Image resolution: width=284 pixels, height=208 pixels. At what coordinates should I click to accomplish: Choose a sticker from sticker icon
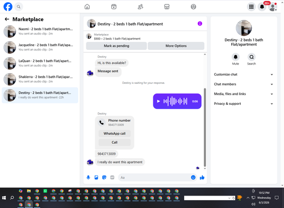coord(104,177)
